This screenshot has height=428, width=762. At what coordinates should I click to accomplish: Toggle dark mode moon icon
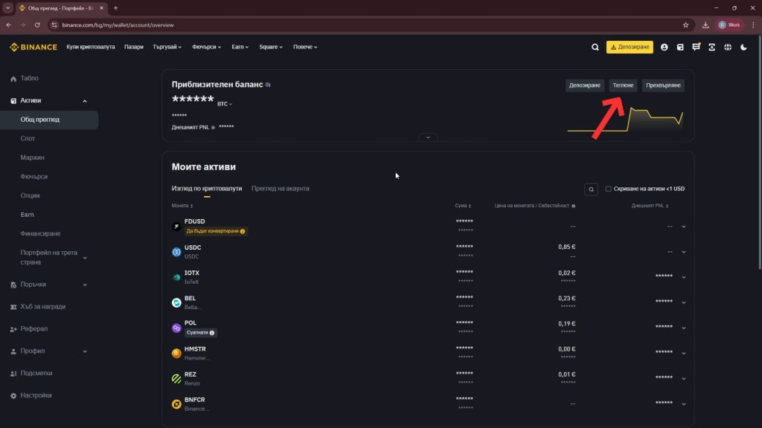[743, 47]
